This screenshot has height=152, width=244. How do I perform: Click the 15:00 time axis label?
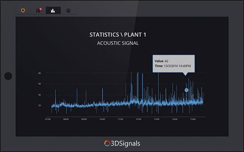pyautogui.click(x=193, y=120)
